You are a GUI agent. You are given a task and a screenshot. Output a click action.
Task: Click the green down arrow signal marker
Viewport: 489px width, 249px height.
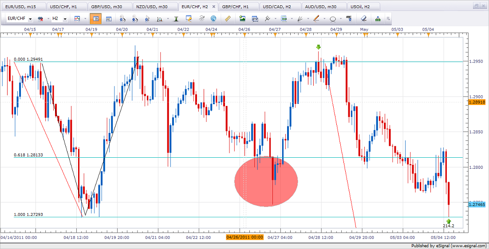pyautogui.click(x=318, y=47)
